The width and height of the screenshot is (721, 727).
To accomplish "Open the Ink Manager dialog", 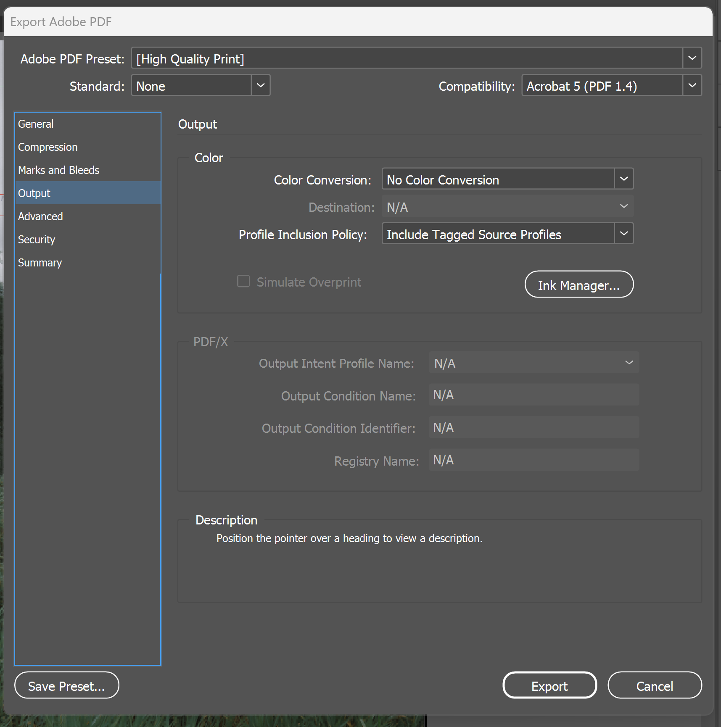I will (579, 284).
